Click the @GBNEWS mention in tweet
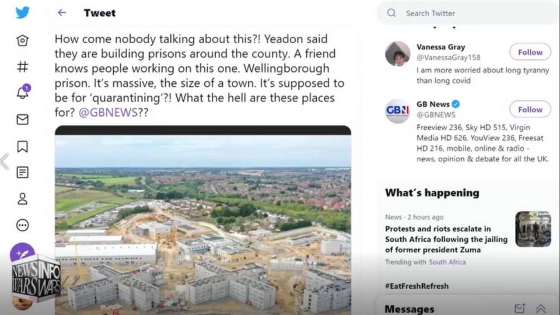 108,112
